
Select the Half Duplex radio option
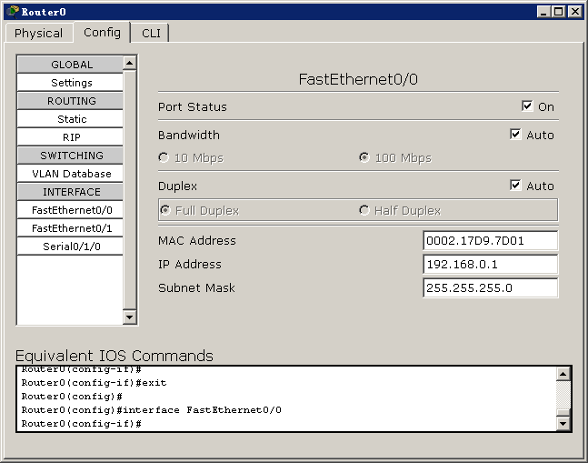tap(364, 210)
